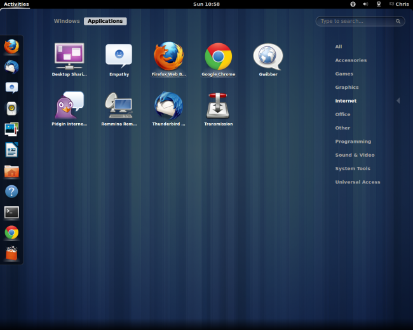Filter by Sound & Video category
The image size is (413, 330).
(x=355, y=155)
